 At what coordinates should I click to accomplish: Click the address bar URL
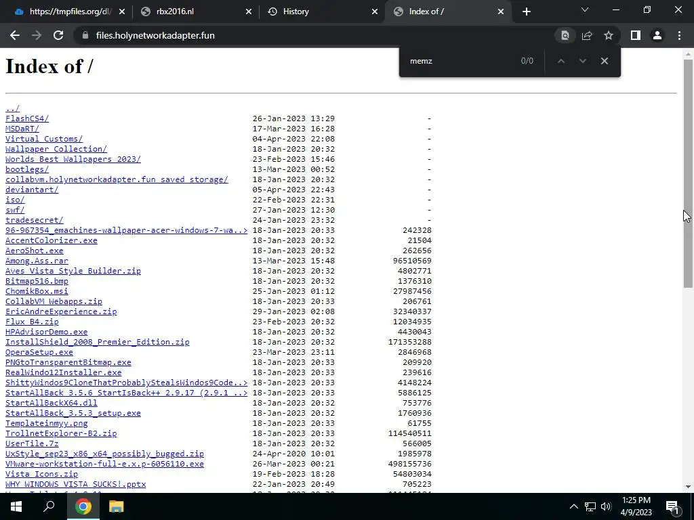click(155, 35)
